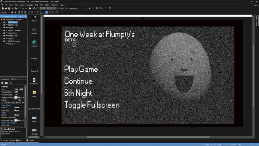Click the Underline formatting icon
The image size is (259, 146).
click(38, 12)
